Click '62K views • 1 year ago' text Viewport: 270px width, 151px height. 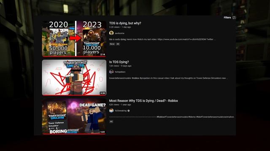tap(120, 104)
